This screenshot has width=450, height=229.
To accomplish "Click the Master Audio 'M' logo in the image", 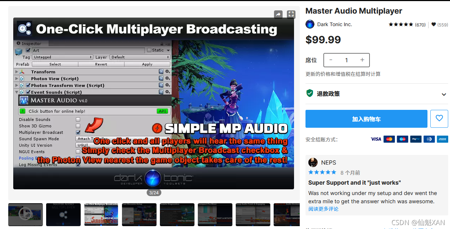I will [x=24, y=100].
